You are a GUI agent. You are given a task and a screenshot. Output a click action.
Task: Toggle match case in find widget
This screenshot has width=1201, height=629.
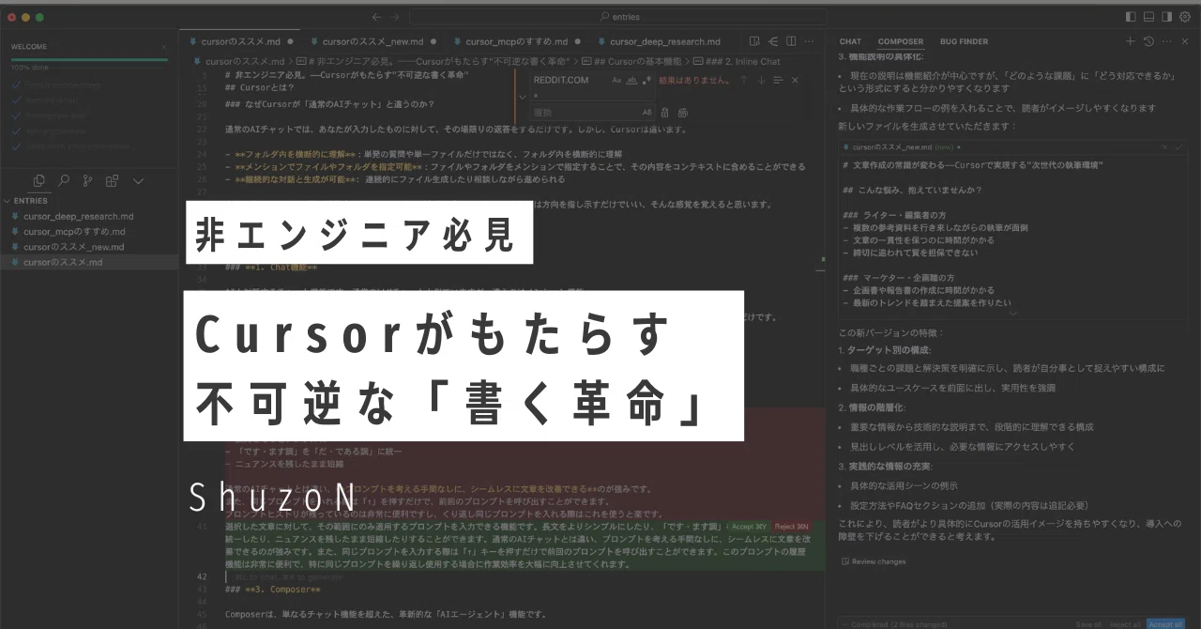(x=616, y=80)
